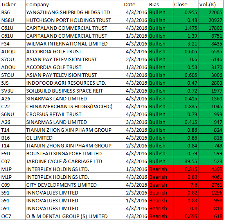Select volume cell 8751
The image size is (225, 220).
pos(211,36)
